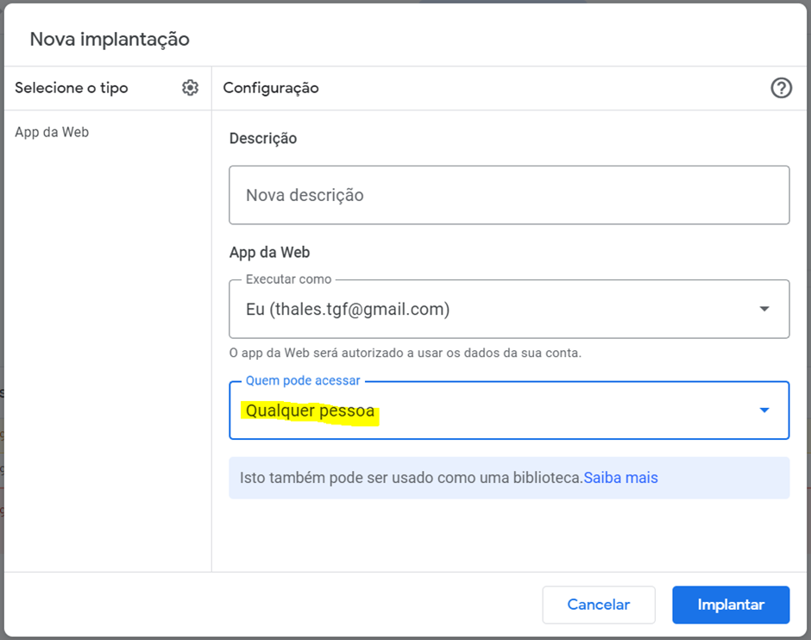Click the App da Web section heading
The height and width of the screenshot is (640, 811).
click(x=269, y=252)
